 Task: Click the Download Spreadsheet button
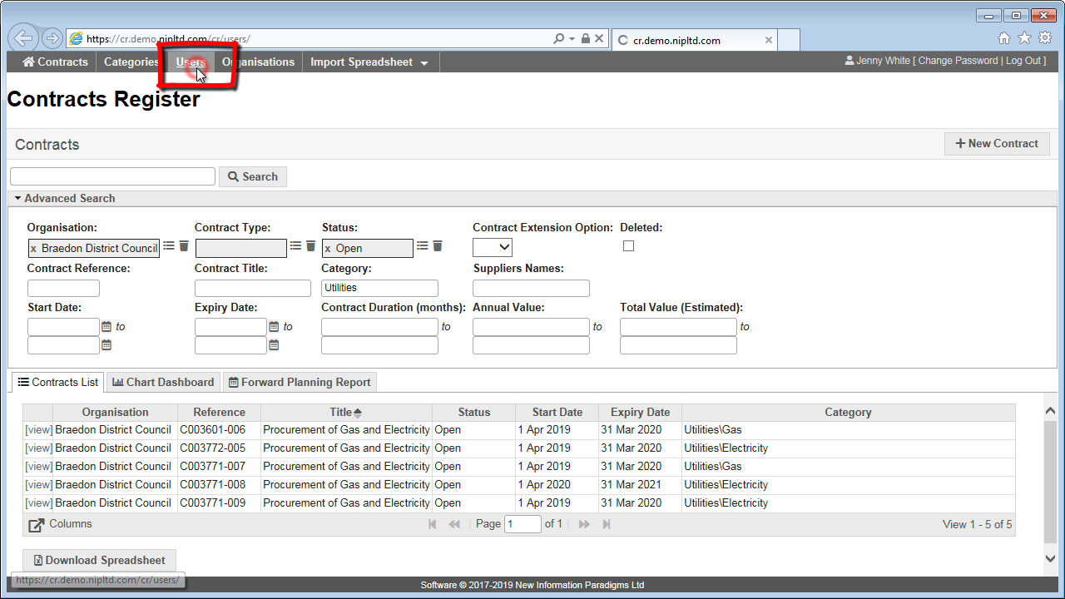pos(98,560)
